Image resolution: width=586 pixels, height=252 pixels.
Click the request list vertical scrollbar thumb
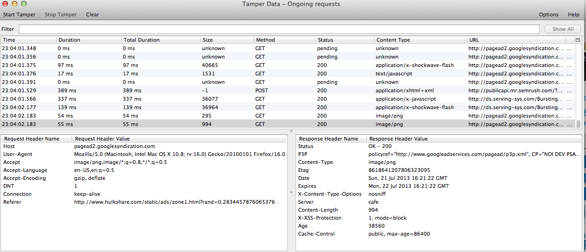[x=578, y=124]
